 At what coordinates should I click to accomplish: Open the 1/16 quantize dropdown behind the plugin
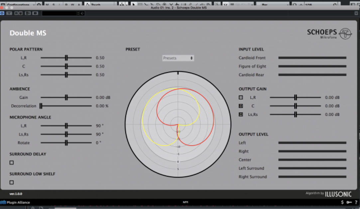(321, 4)
